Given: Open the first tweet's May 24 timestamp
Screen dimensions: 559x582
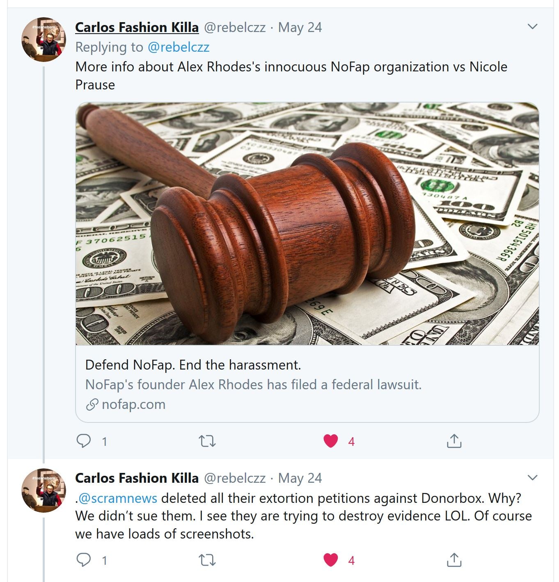Looking at the screenshot, I should click(x=300, y=27).
